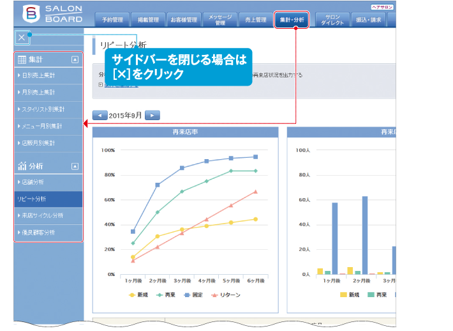Click the Salon Board logo

click(52, 14)
